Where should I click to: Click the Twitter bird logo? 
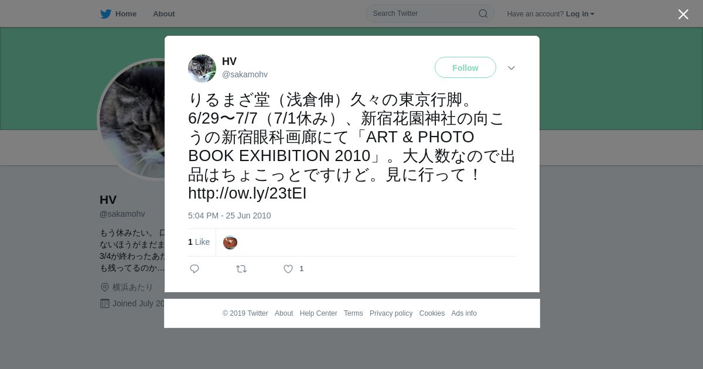pyautogui.click(x=105, y=14)
